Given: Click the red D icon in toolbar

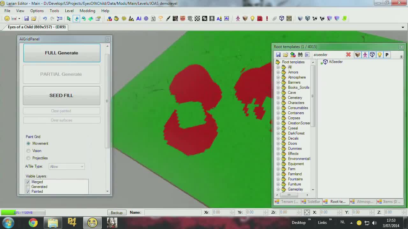Looking at the screenshot, I should coord(260,19).
